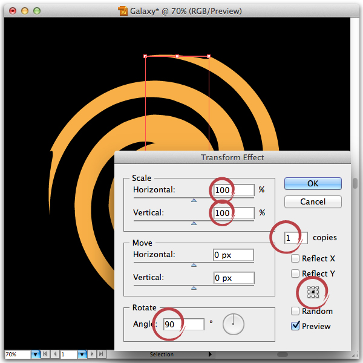Image resolution: width=363 pixels, height=363 pixels.
Task: Click the 70% zoom field
Action: click(18, 354)
